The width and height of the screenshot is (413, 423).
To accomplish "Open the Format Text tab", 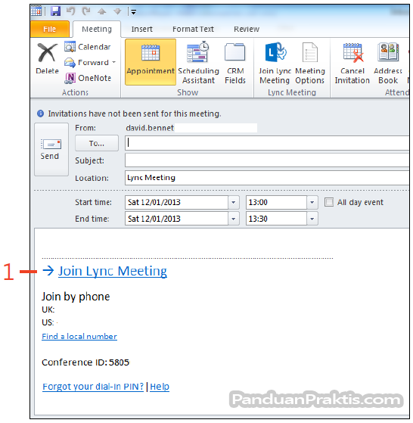I will 193,30.
